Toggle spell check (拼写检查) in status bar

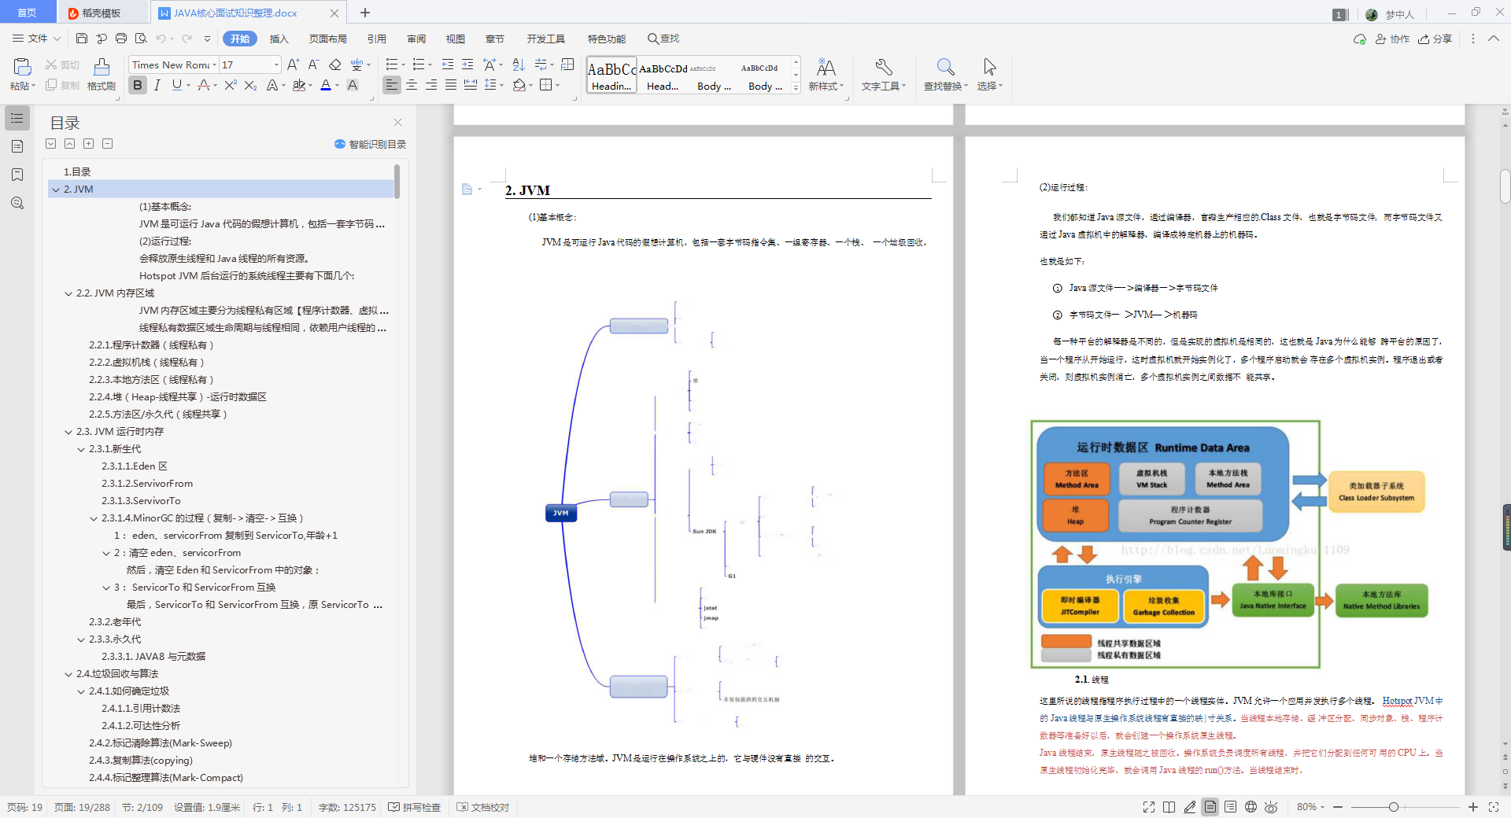point(415,807)
